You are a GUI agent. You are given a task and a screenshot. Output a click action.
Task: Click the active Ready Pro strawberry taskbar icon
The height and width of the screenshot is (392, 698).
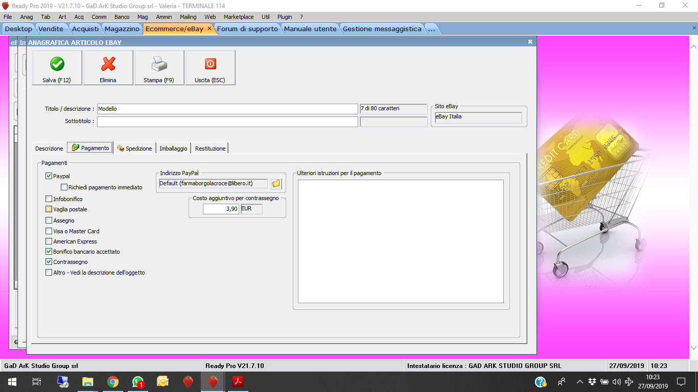pyautogui.click(x=213, y=382)
